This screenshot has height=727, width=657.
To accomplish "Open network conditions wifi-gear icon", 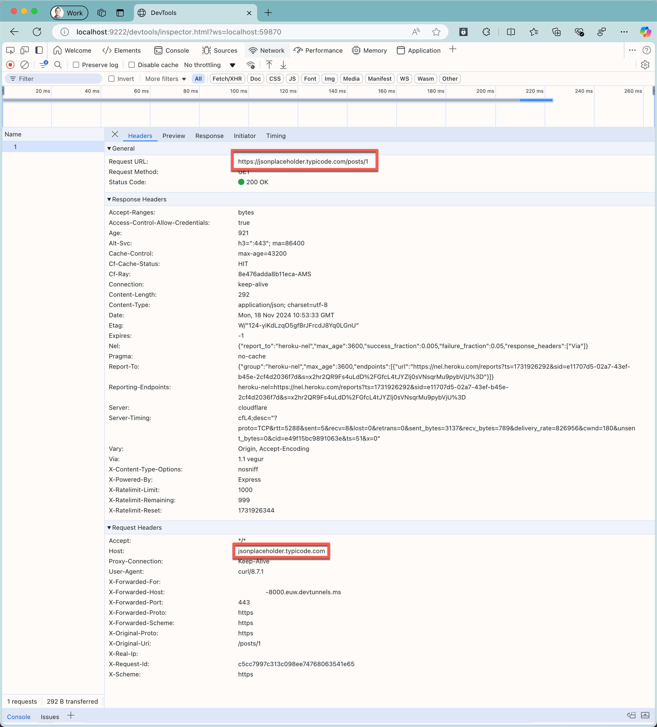I will coord(251,65).
